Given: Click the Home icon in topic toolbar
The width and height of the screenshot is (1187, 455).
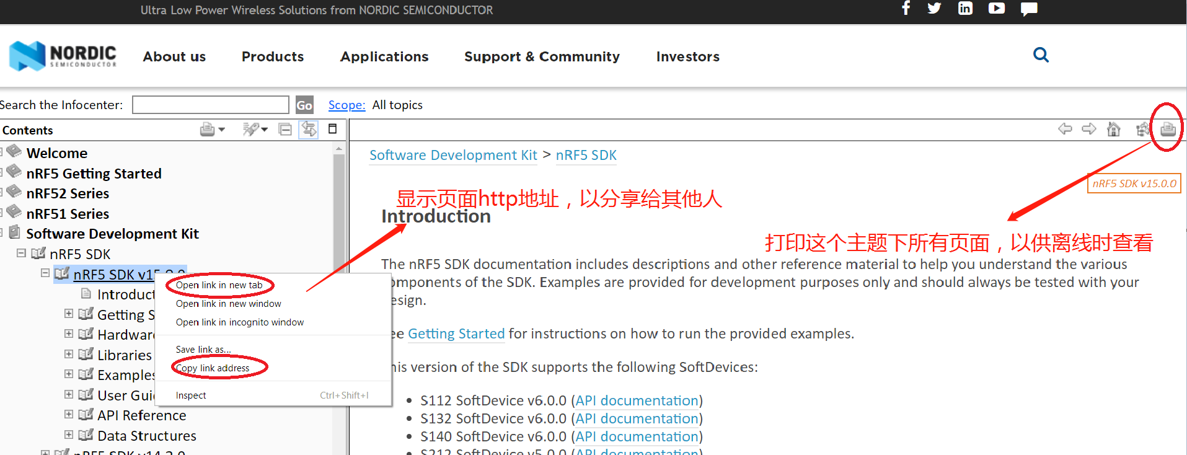Looking at the screenshot, I should (1114, 129).
